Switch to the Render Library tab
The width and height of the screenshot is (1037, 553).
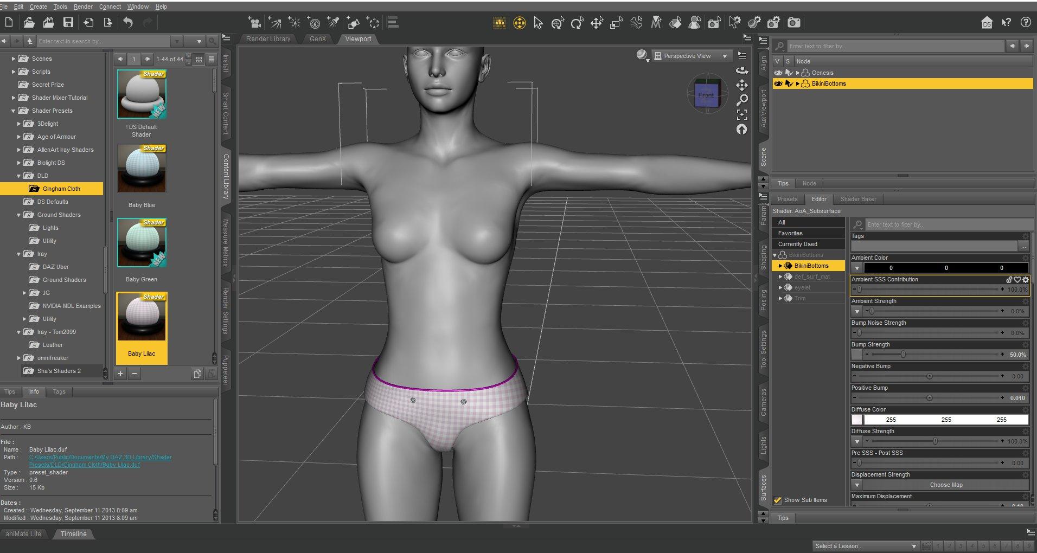[268, 39]
